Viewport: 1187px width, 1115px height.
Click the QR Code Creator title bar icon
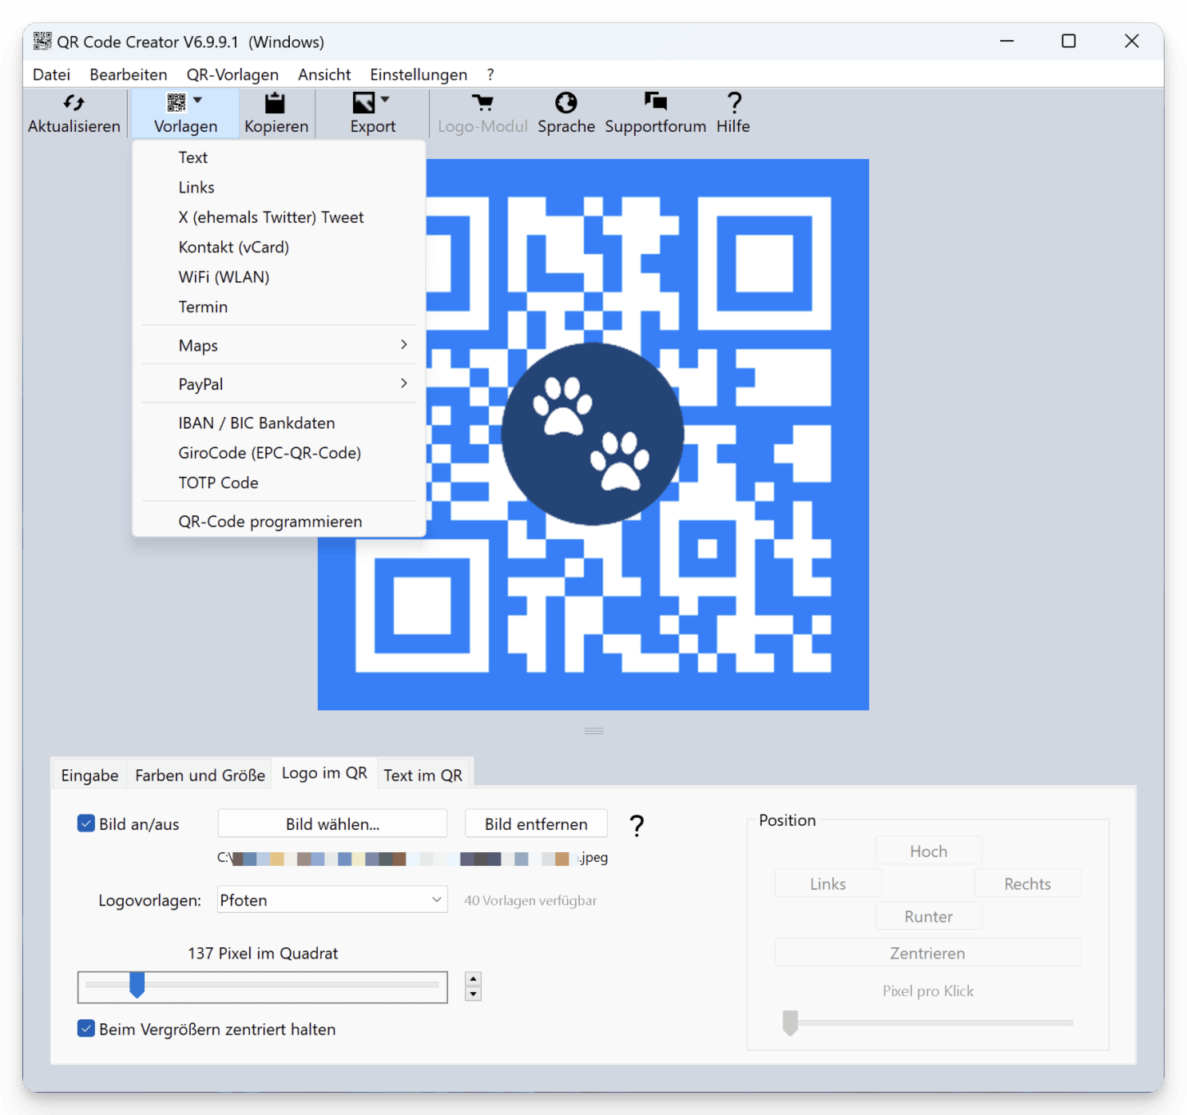(42, 42)
